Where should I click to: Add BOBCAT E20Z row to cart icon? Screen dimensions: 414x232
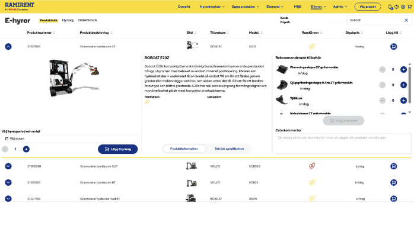pos(393,47)
